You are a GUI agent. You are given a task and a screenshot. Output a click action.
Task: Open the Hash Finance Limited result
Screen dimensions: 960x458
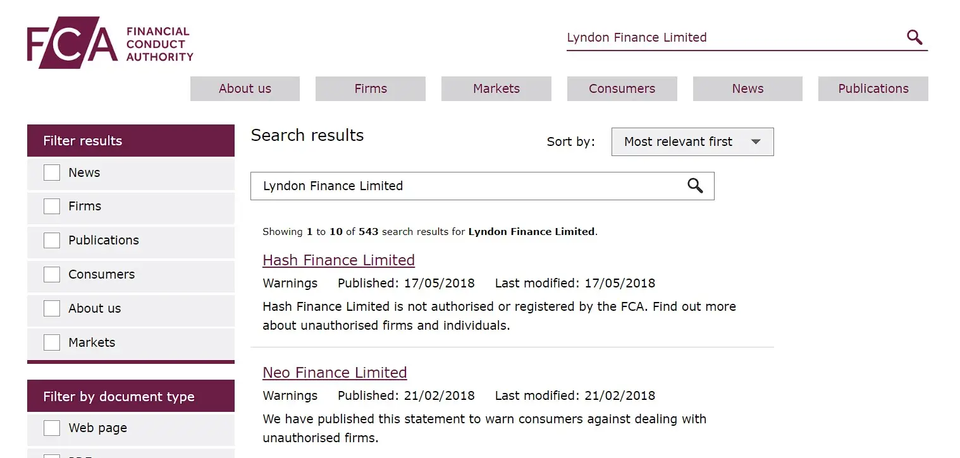(339, 260)
